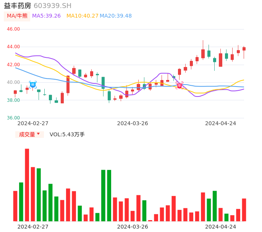Viewport: 262px width, 232px height.
Task: Click the 2024-02-27 date under price chart
Action: pos(33,124)
